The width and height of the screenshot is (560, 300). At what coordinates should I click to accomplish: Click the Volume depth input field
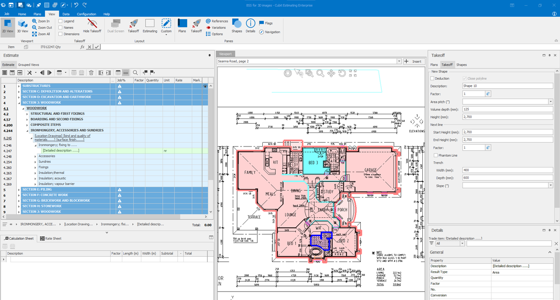click(x=507, y=109)
